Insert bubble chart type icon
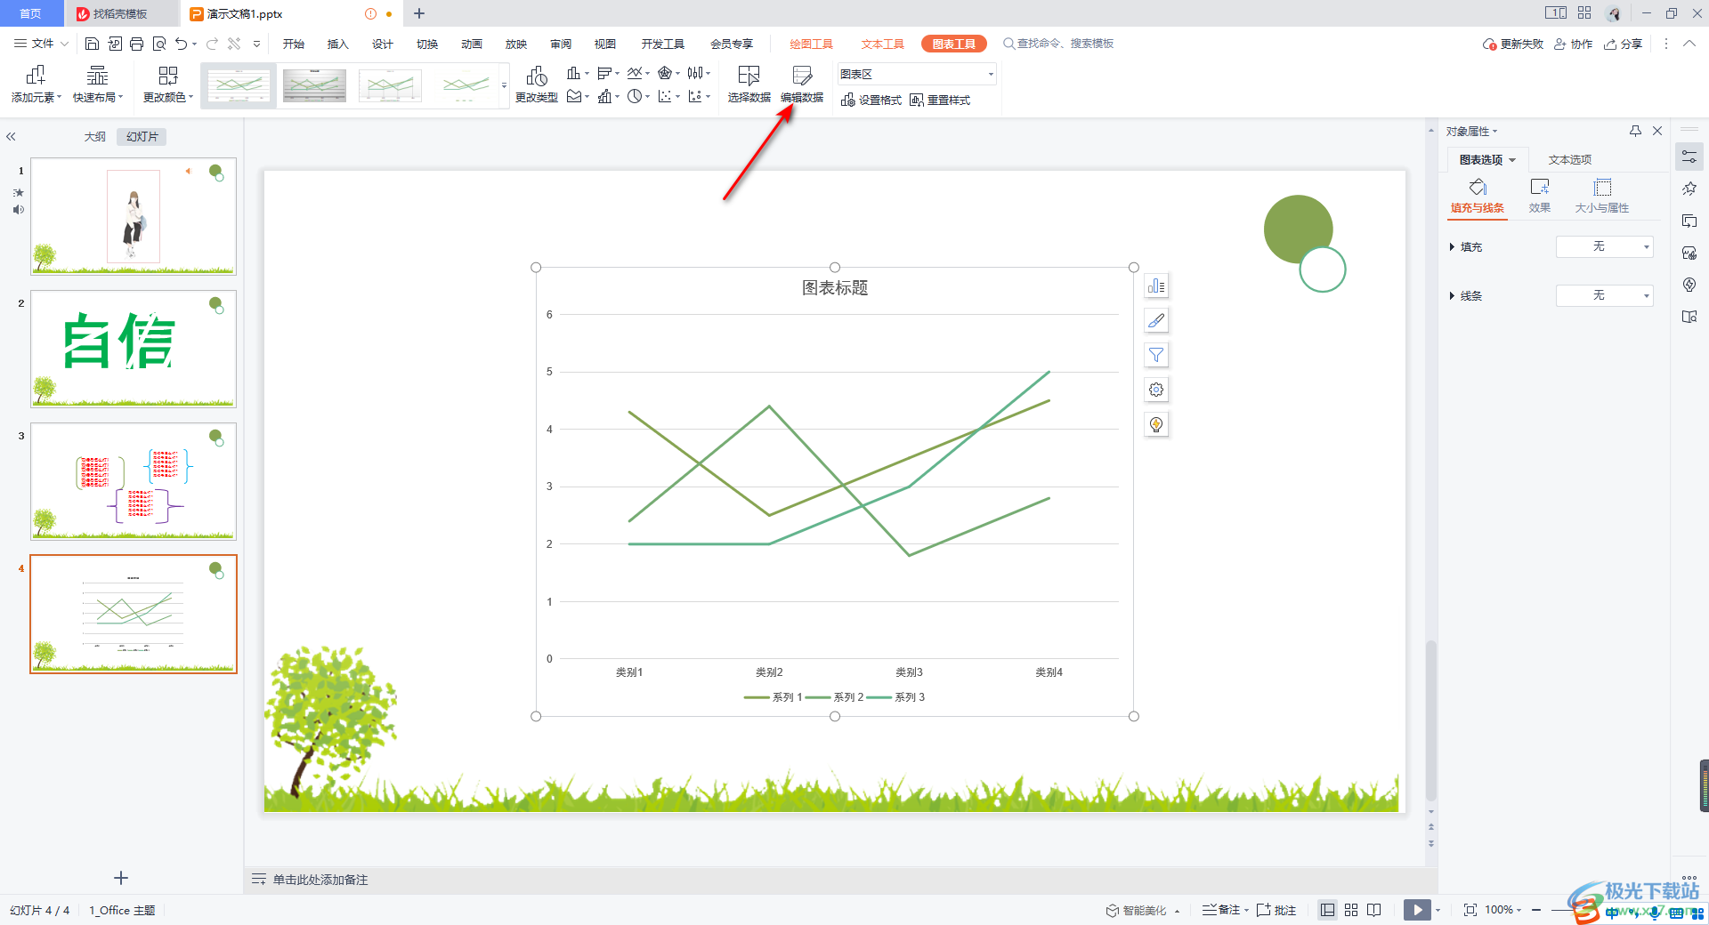This screenshot has height=925, width=1709. click(695, 96)
